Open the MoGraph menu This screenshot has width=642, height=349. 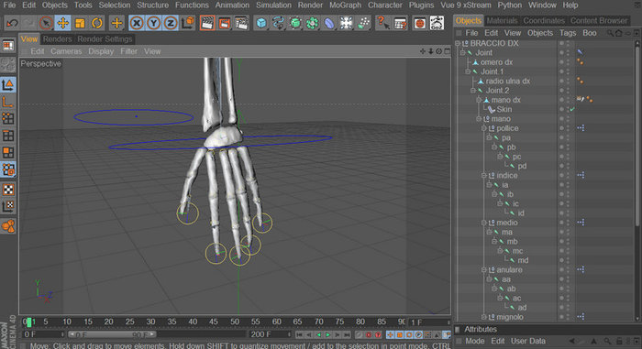pos(345,5)
